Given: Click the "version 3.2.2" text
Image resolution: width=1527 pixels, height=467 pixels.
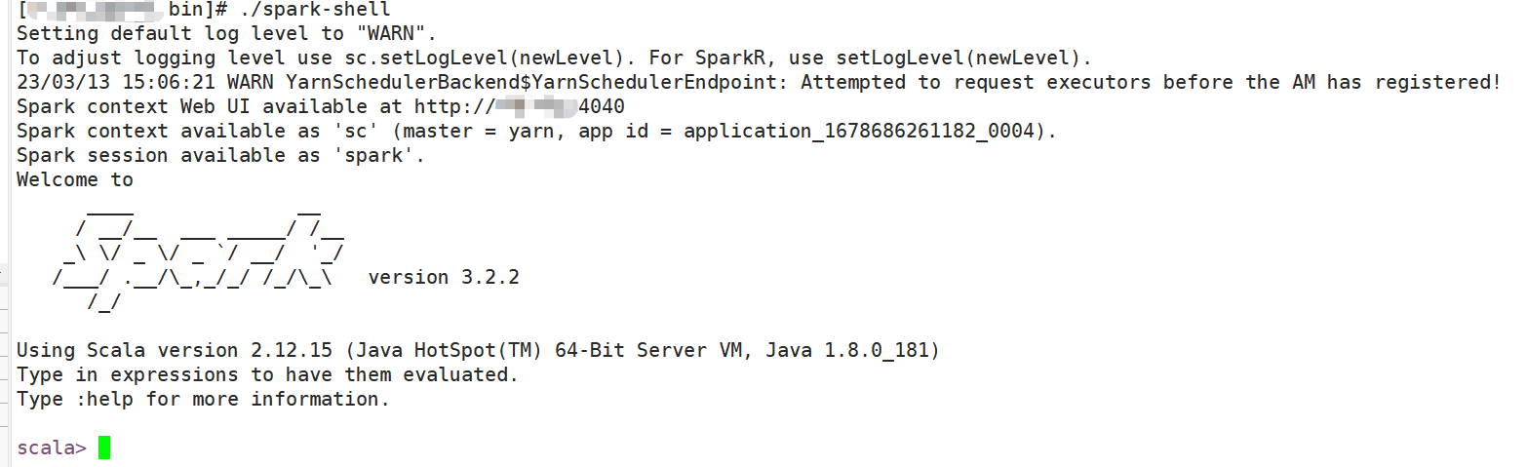Looking at the screenshot, I should coord(444,277).
